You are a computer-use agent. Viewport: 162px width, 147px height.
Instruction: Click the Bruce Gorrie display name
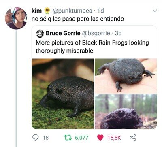[x=63, y=33]
